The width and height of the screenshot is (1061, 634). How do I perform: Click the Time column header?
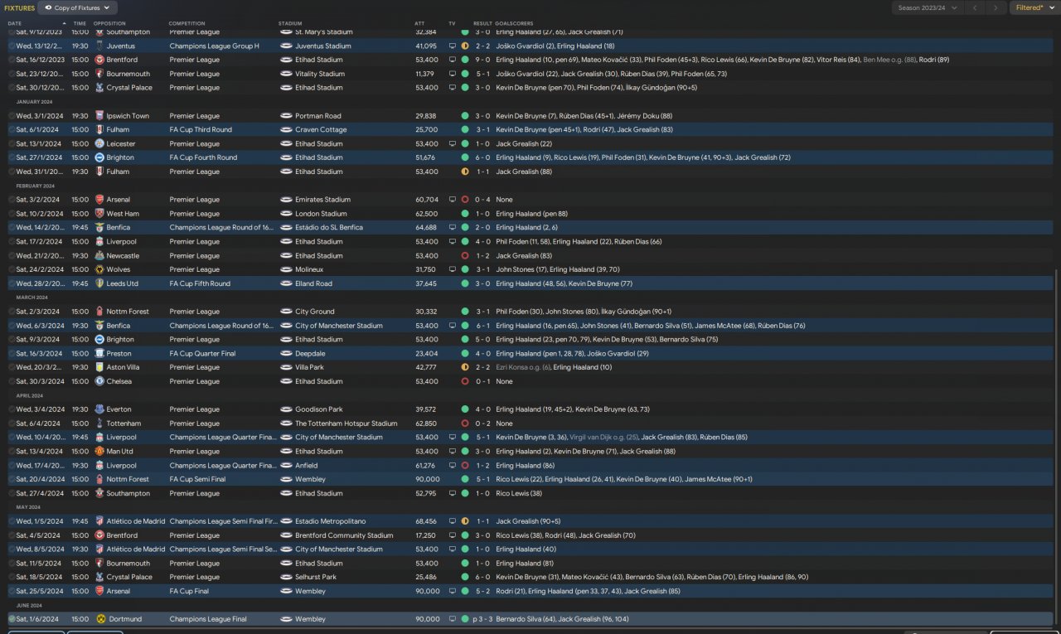point(80,23)
